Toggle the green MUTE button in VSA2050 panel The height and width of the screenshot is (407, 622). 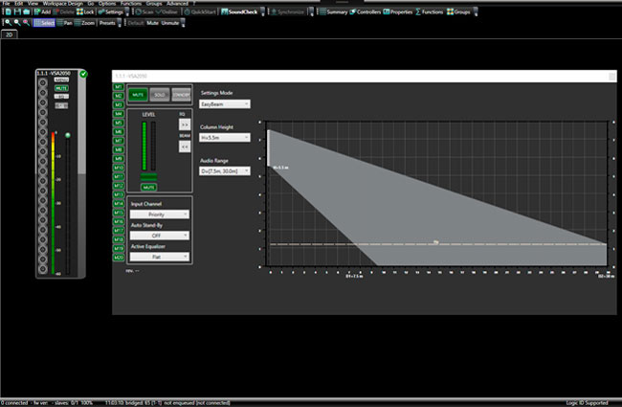[138, 95]
